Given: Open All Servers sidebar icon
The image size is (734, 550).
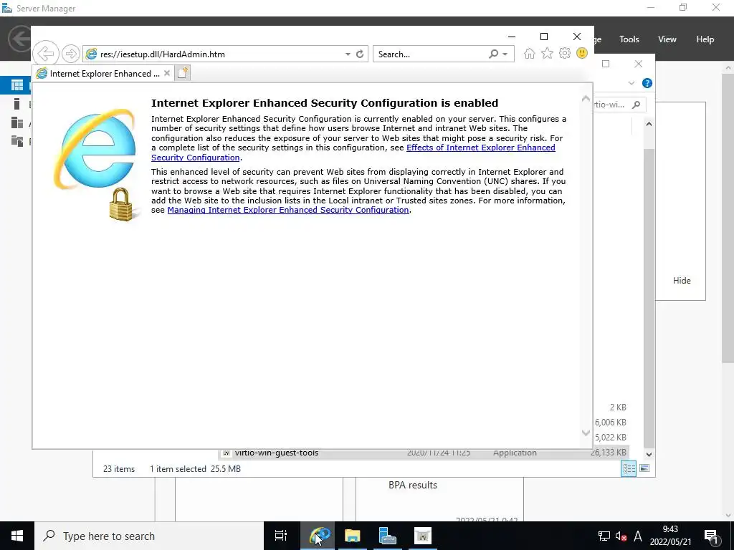Looking at the screenshot, I should pyautogui.click(x=17, y=122).
